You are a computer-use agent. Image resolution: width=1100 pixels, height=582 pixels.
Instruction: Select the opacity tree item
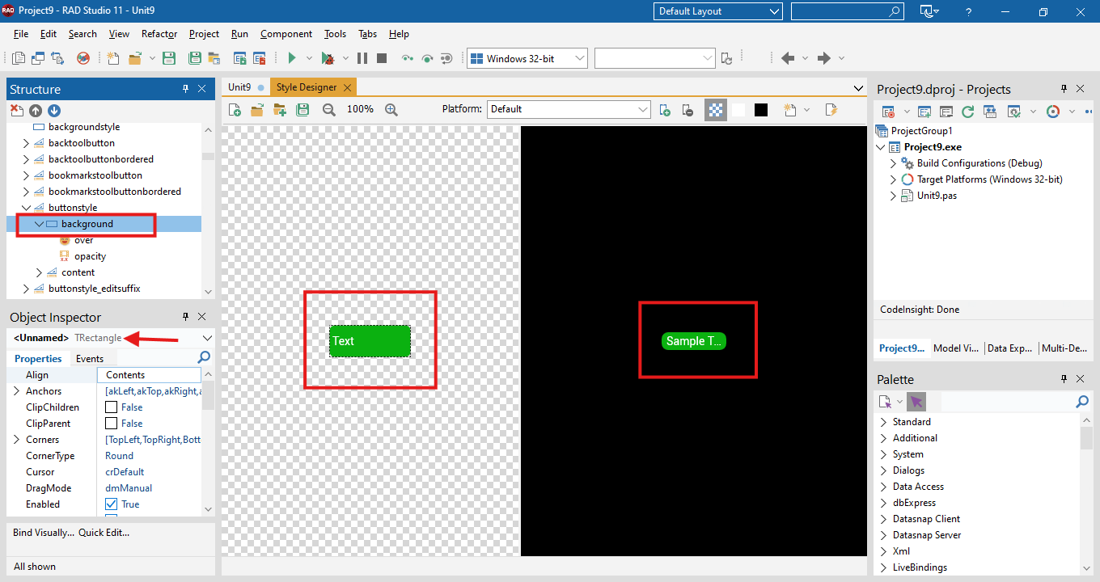[90, 256]
